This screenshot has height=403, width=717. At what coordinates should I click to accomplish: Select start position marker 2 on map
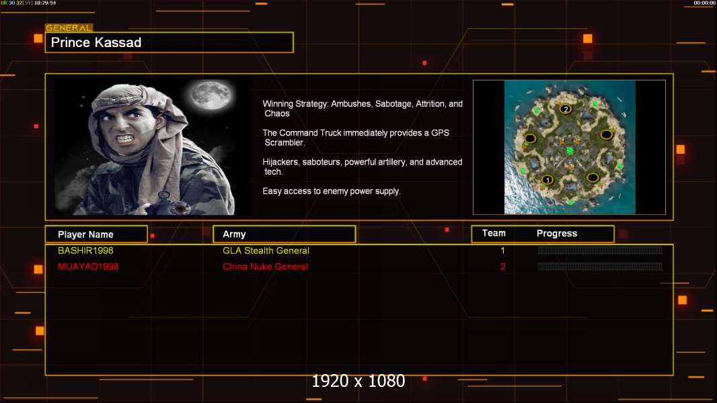(x=566, y=109)
